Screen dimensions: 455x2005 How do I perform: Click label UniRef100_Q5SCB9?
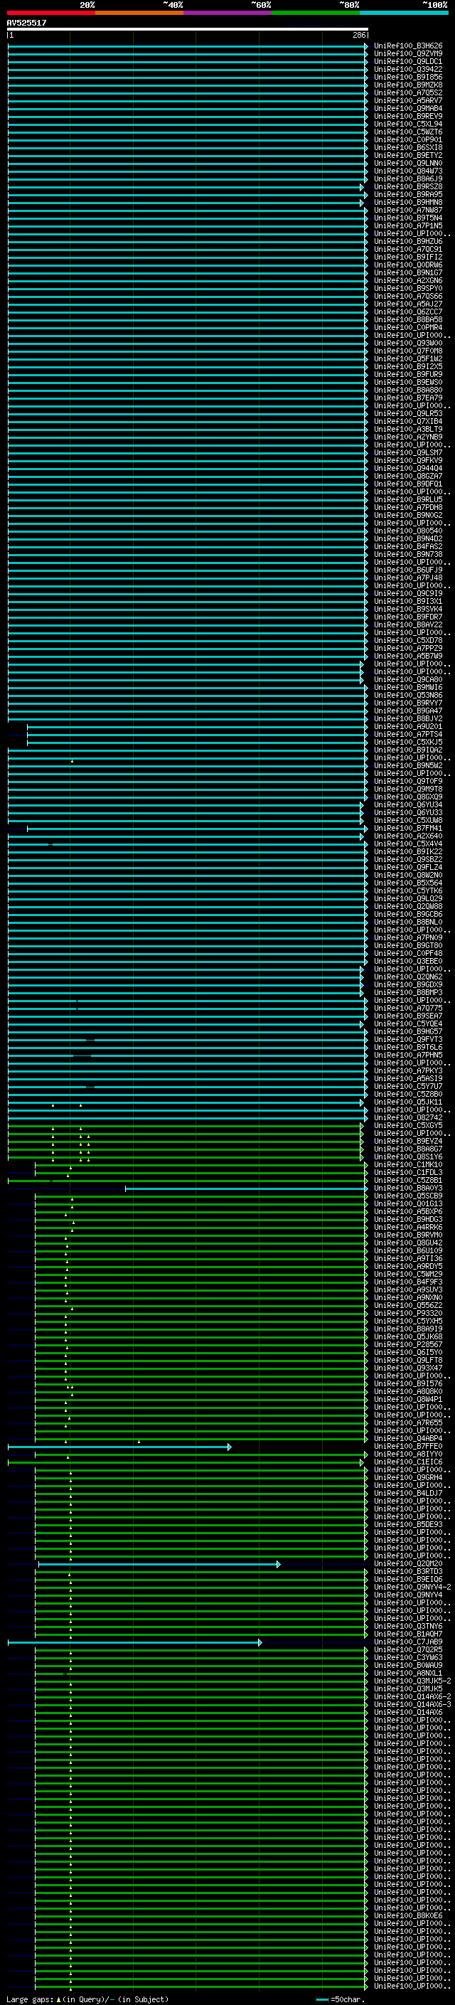click(x=408, y=1196)
